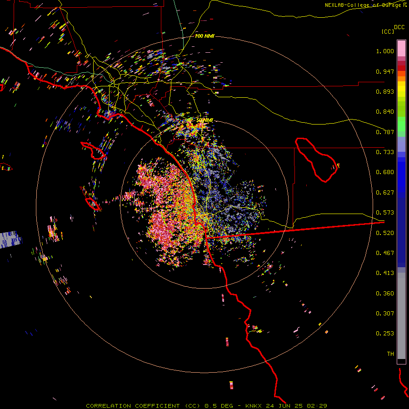Click the 0.627 scale value
This screenshot has height=409, width=409.
tap(385, 193)
